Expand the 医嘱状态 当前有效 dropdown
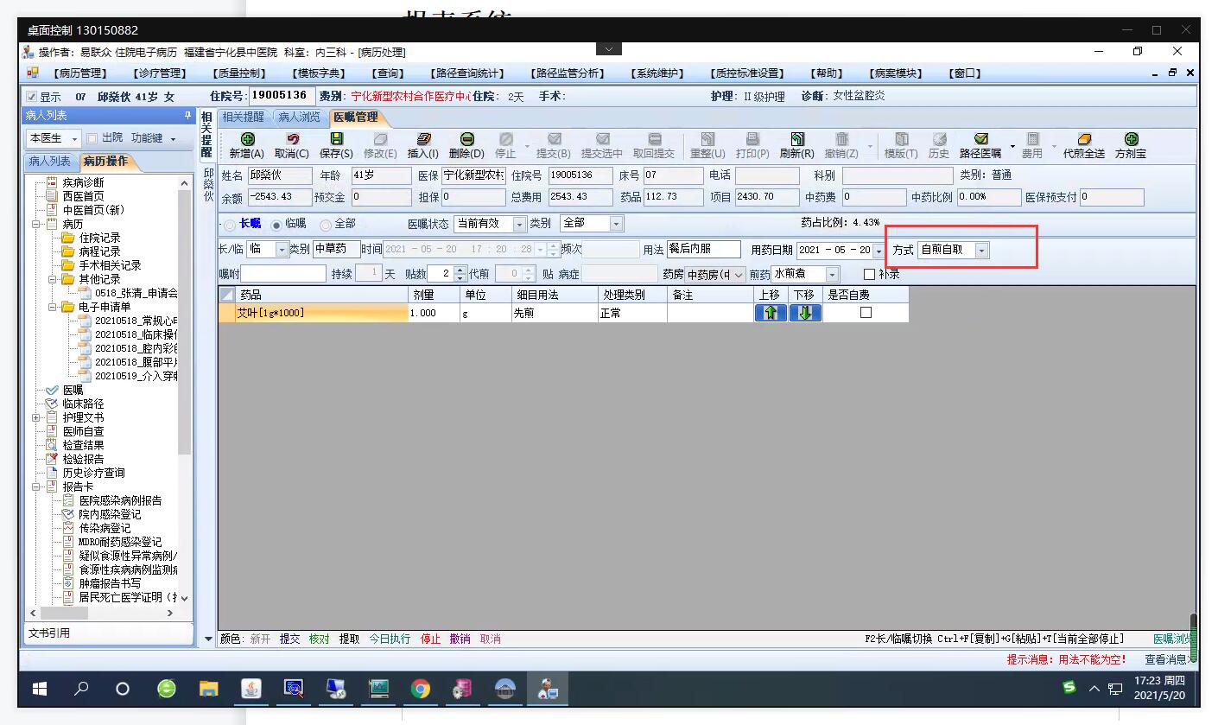This screenshot has height=725, width=1218. 519,224
